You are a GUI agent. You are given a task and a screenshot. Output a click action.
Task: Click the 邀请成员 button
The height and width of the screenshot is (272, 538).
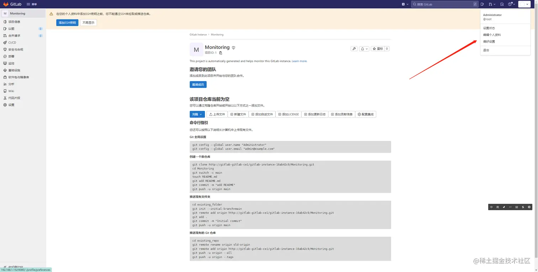click(x=198, y=85)
